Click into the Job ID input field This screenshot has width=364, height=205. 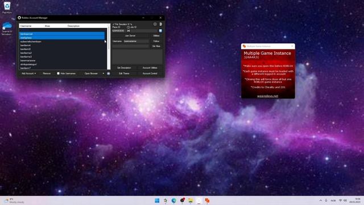tap(144, 31)
